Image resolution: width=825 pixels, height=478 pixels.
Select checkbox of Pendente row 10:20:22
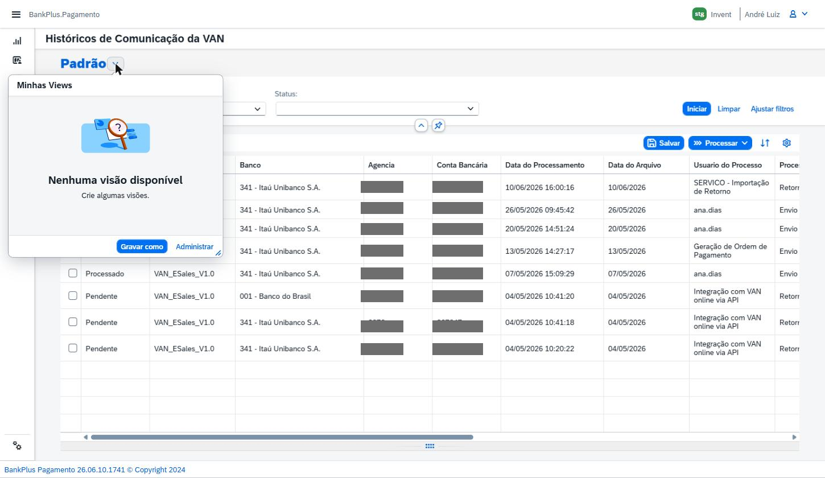click(x=73, y=348)
